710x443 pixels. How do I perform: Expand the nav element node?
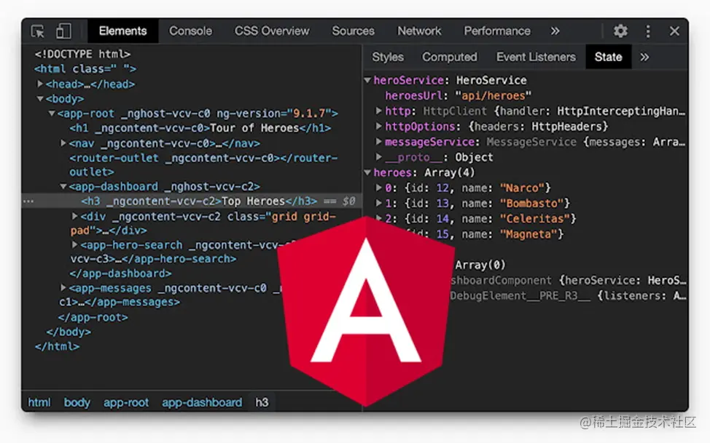63,143
